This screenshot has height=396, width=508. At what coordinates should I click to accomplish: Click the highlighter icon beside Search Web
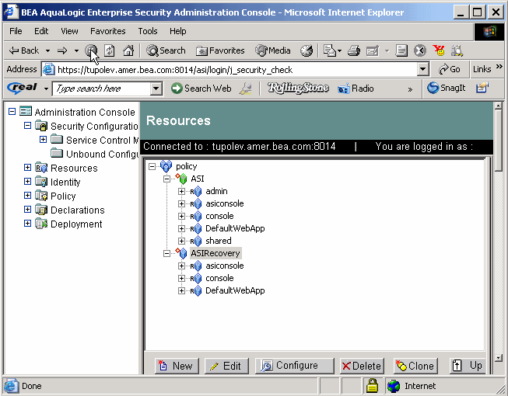click(246, 89)
